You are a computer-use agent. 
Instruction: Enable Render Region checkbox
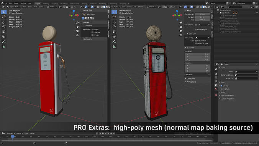(196, 30)
